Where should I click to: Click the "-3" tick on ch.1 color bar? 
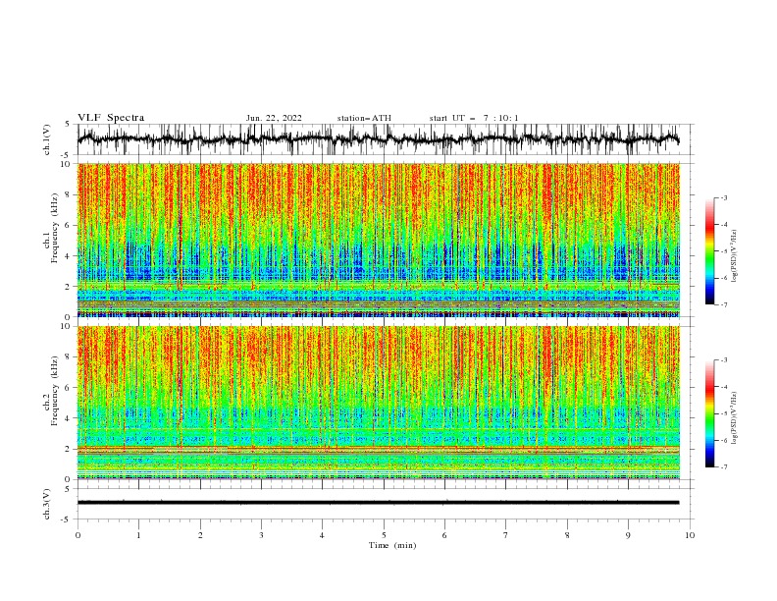tap(723, 197)
